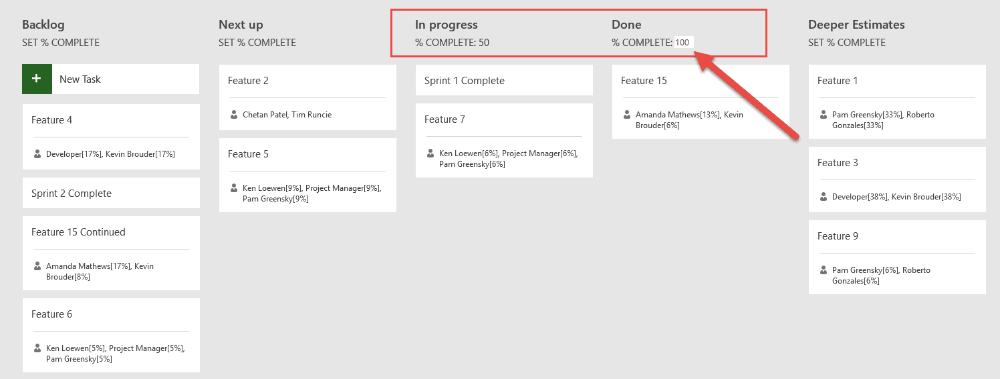The image size is (1000, 379).
Task: Click person icon on Feature 1 card
Action: coord(824,115)
